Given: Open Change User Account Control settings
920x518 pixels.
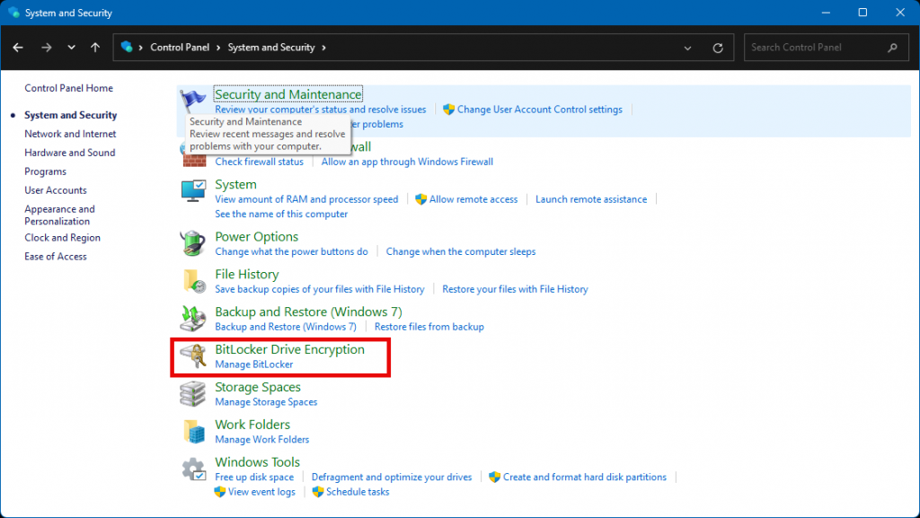Looking at the screenshot, I should 539,110.
